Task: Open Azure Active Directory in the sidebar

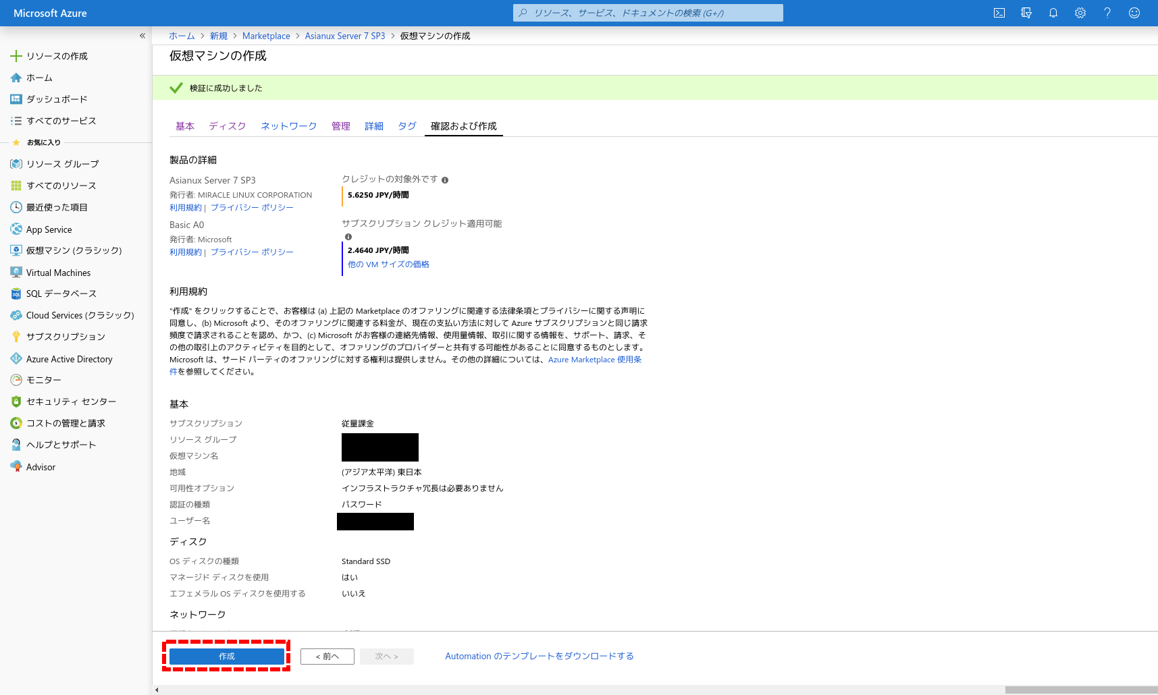Action: point(69,359)
